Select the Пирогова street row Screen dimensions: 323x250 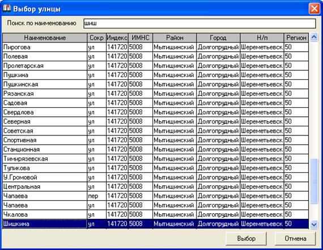155,47
